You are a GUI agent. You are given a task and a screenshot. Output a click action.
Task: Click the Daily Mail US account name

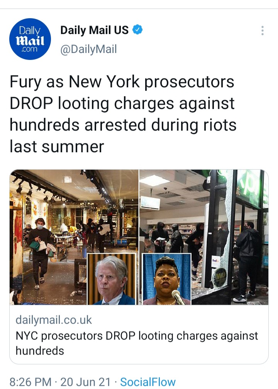pos(94,30)
